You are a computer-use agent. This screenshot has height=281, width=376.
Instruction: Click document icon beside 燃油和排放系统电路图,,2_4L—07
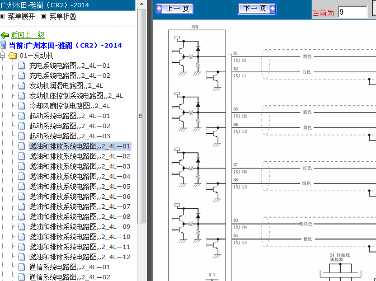(x=22, y=207)
